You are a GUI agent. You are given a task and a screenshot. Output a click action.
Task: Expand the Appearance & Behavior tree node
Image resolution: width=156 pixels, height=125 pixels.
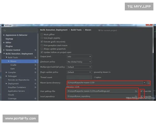(x=4, y=35)
